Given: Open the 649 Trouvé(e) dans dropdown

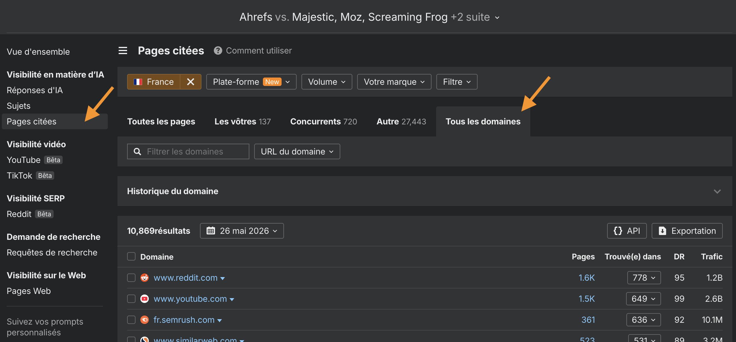Looking at the screenshot, I should tap(643, 299).
